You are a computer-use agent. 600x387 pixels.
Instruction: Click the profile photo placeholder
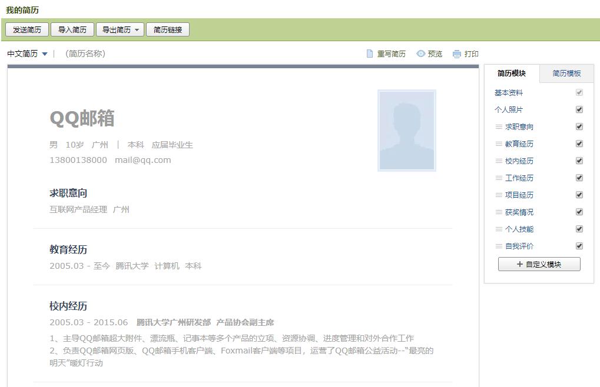(406, 130)
